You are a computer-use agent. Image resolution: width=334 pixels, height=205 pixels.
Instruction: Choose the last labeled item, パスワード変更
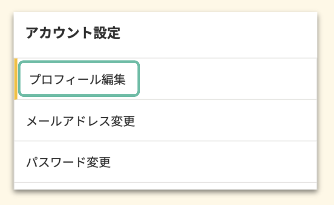click(68, 162)
